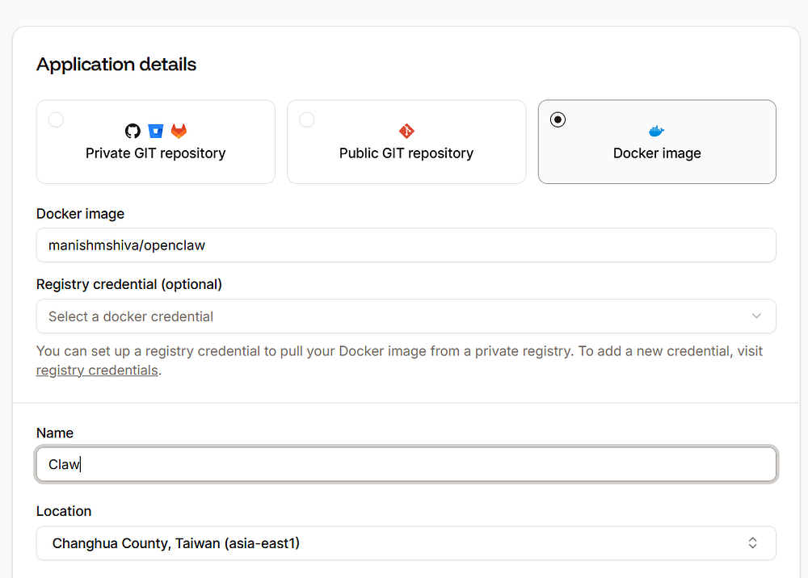The height and width of the screenshot is (578, 808).
Task: Click the GitHub icon in Private GIT repository
Action: [x=133, y=131]
